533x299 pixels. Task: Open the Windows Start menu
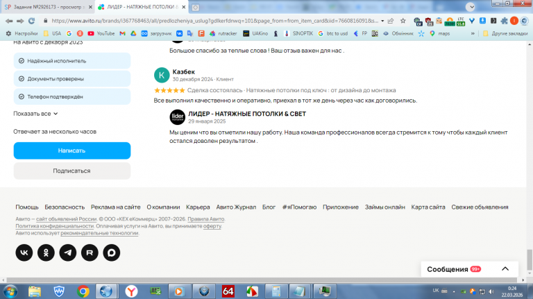[10, 291]
